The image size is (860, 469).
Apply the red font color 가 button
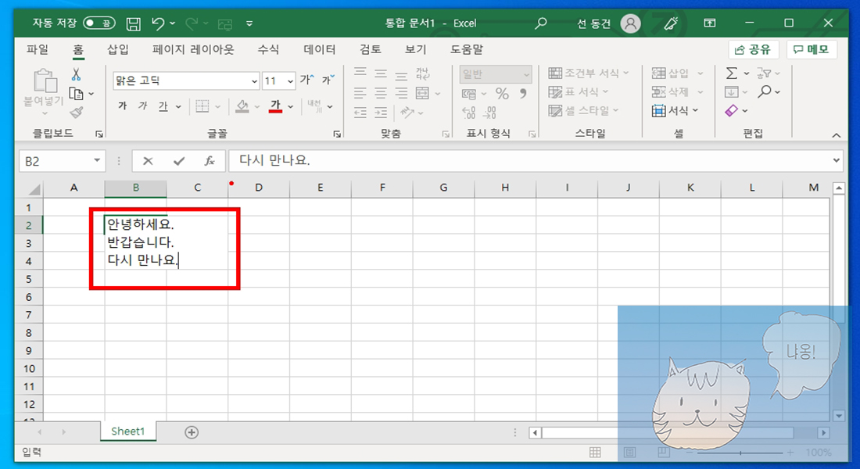pyautogui.click(x=275, y=106)
